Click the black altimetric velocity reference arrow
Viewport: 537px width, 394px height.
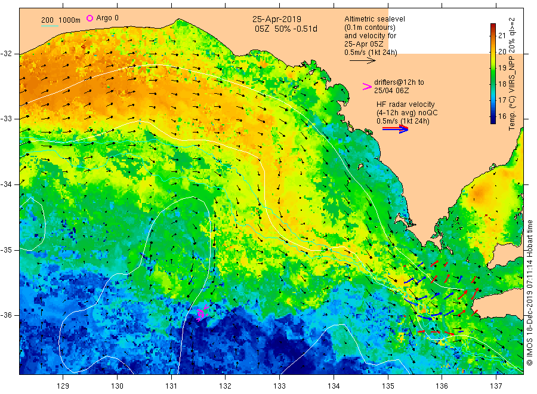coord(362,61)
